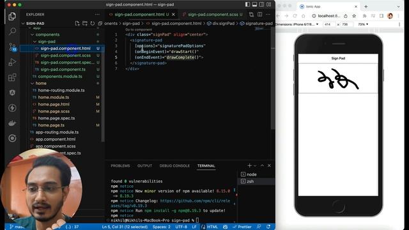This screenshot has width=409, height=230.
Task: Open a new tab in Chrome
Action: (366, 6)
